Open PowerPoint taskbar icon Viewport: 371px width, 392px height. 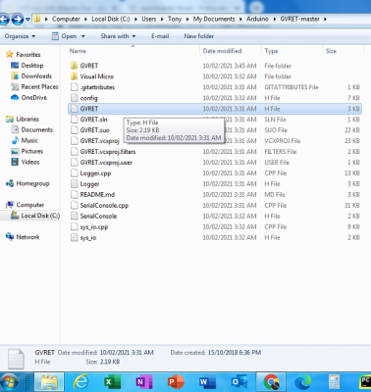pyautogui.click(x=176, y=382)
